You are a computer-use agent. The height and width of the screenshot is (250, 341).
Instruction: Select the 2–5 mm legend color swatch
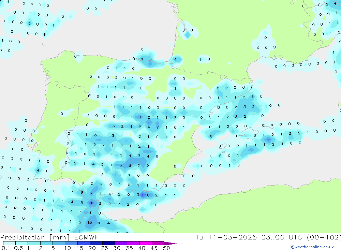(x=46, y=243)
